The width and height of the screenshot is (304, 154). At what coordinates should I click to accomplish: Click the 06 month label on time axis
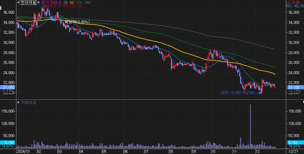coord(125,152)
